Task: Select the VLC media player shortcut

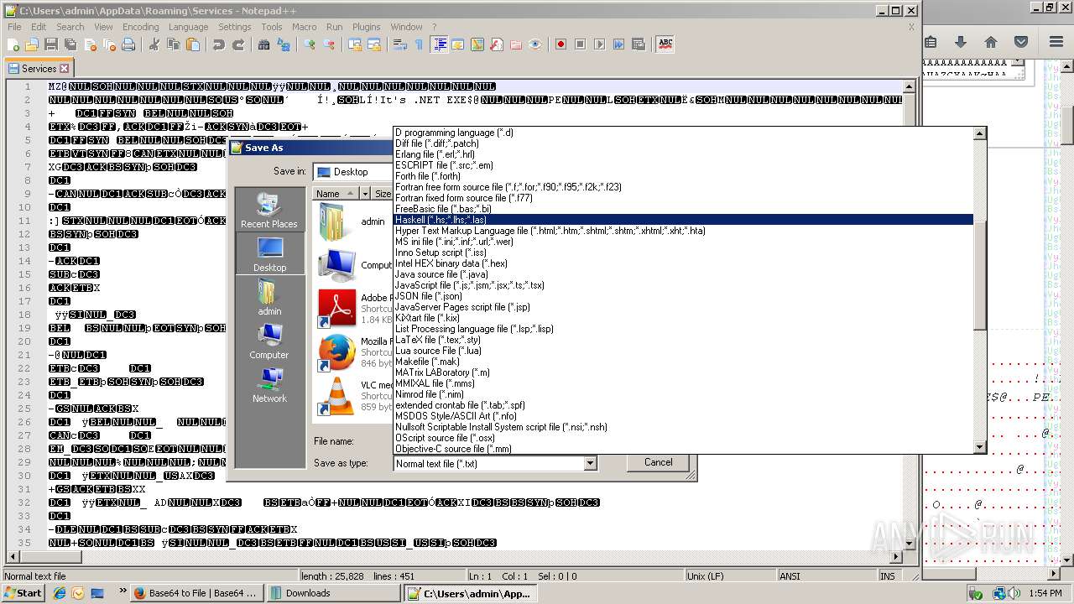Action: click(354, 396)
